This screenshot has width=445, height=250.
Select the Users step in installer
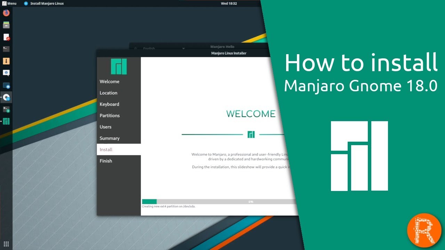119,127
